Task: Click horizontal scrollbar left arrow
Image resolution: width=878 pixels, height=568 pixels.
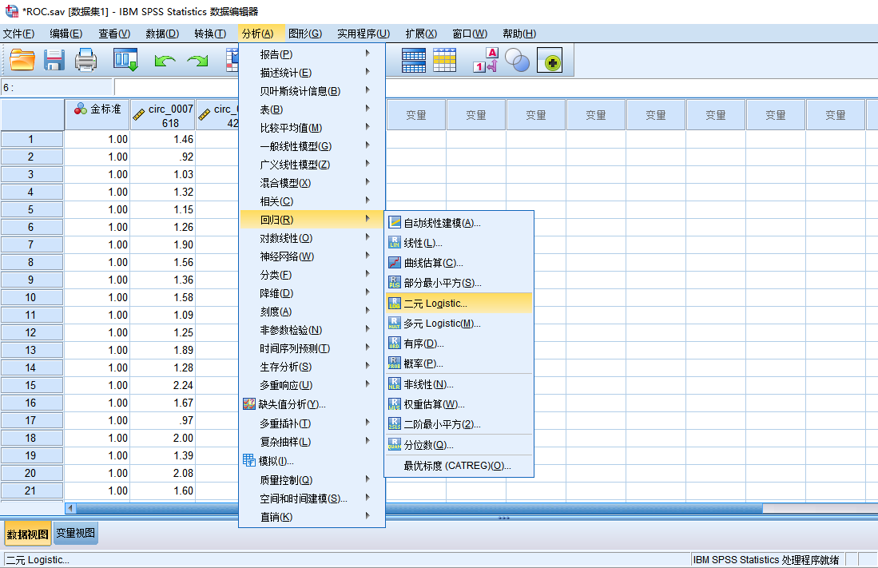Action: pyautogui.click(x=70, y=508)
